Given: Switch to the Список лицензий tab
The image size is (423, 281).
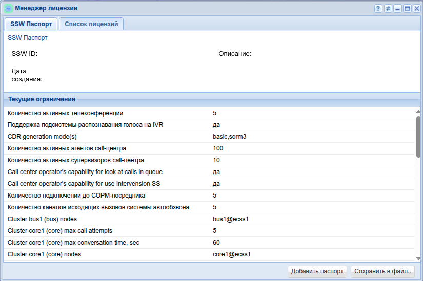Looking at the screenshot, I should click(91, 24).
